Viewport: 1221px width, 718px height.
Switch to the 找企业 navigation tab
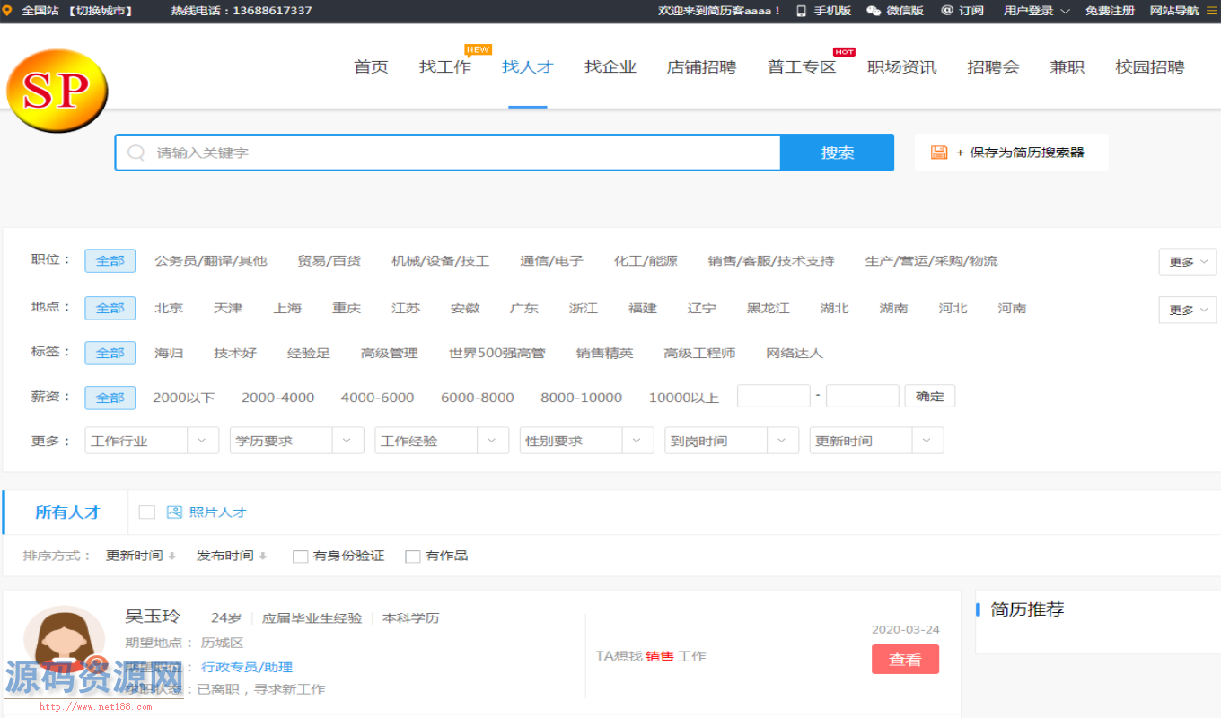click(610, 66)
